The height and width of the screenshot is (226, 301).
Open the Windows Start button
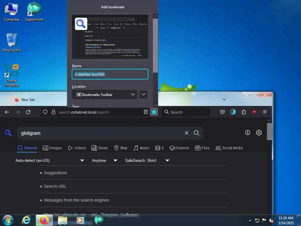tap(8, 220)
